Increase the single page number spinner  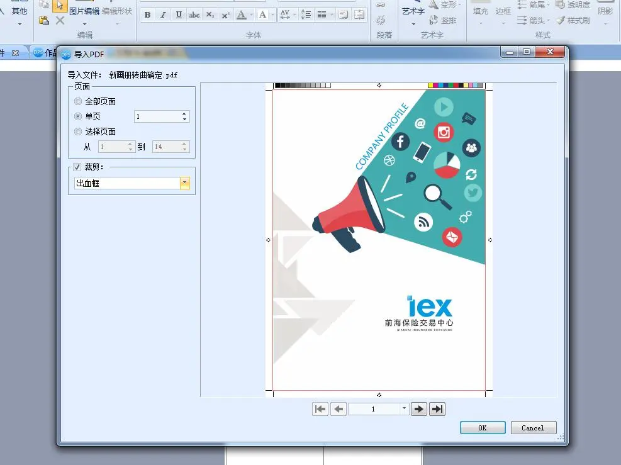pos(184,114)
